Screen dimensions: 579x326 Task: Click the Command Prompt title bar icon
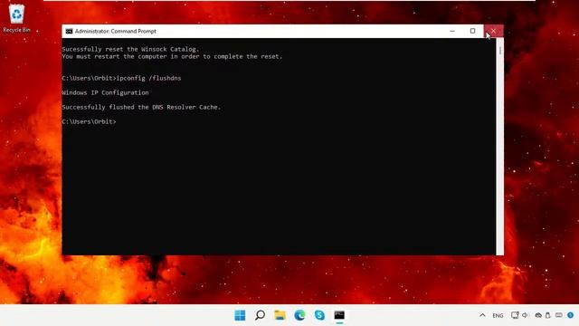click(x=69, y=32)
